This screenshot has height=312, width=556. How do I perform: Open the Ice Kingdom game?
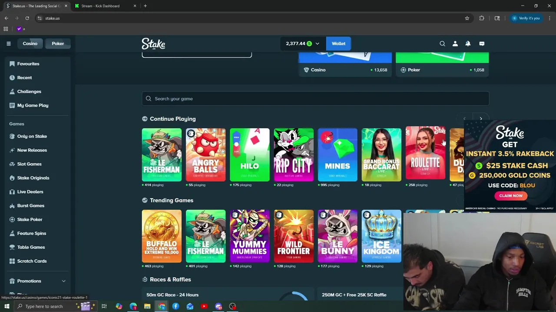tap(381, 236)
